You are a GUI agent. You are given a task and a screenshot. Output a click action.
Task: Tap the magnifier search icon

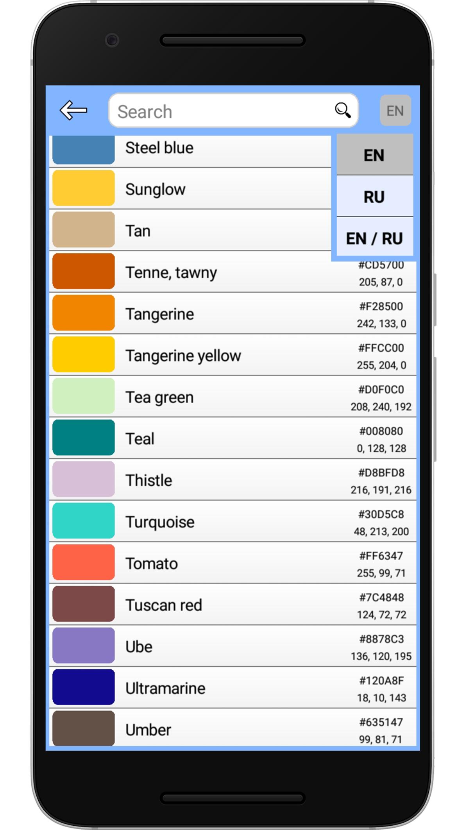343,111
